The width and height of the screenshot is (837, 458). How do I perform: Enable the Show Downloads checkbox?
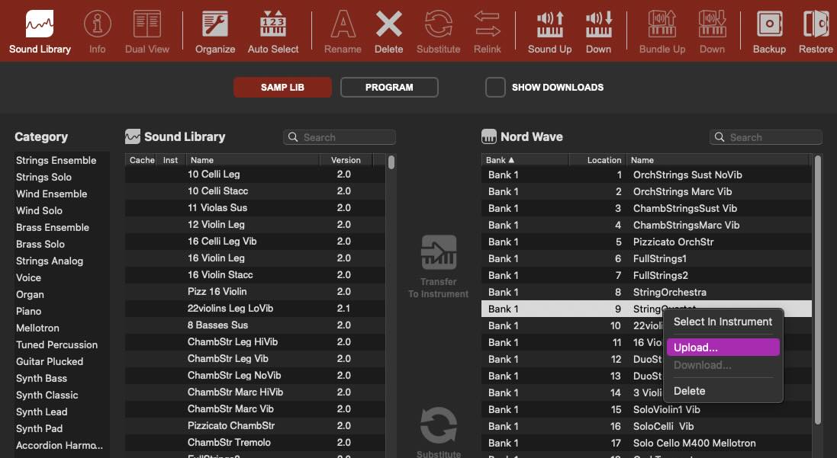point(496,88)
